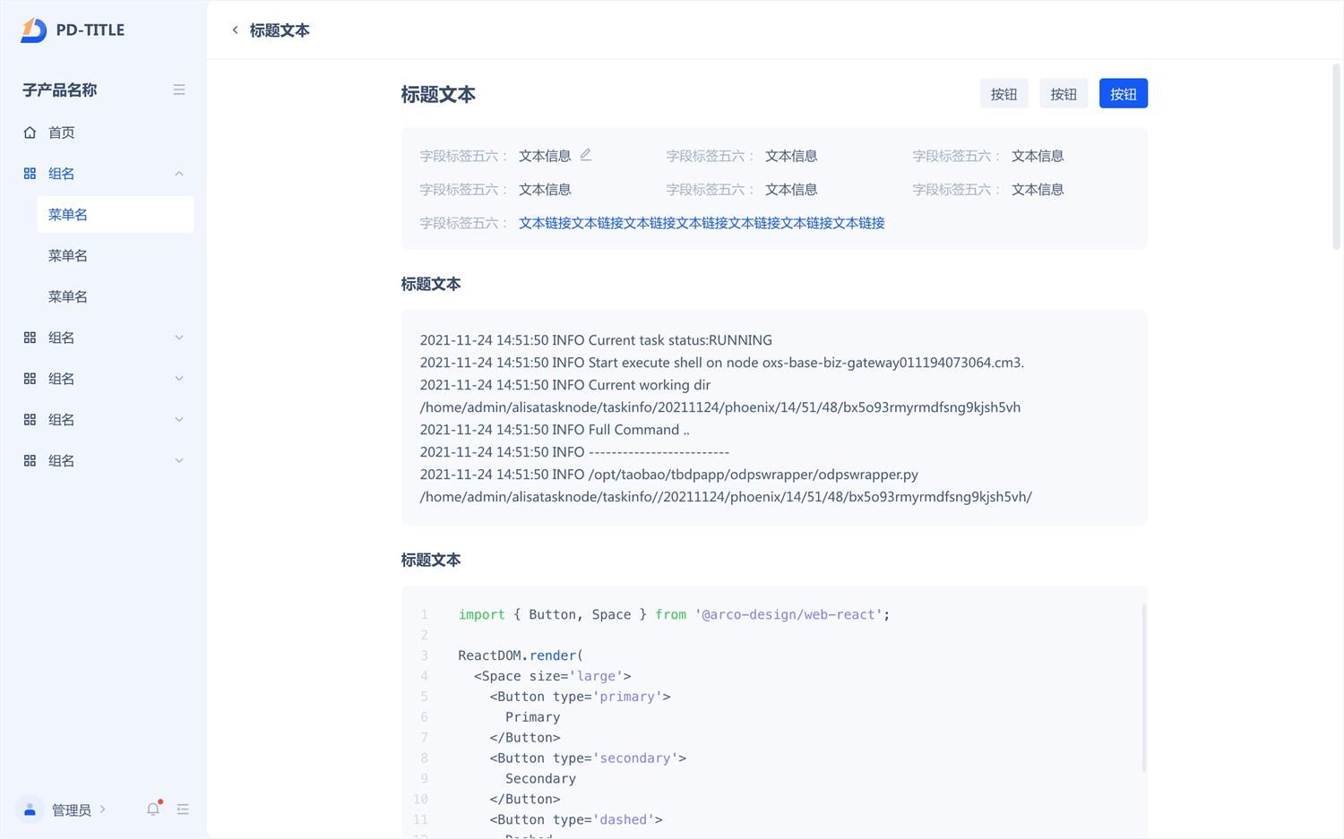Go back using the arrow beside 标题文本
This screenshot has width=1344, height=839.
tap(235, 30)
